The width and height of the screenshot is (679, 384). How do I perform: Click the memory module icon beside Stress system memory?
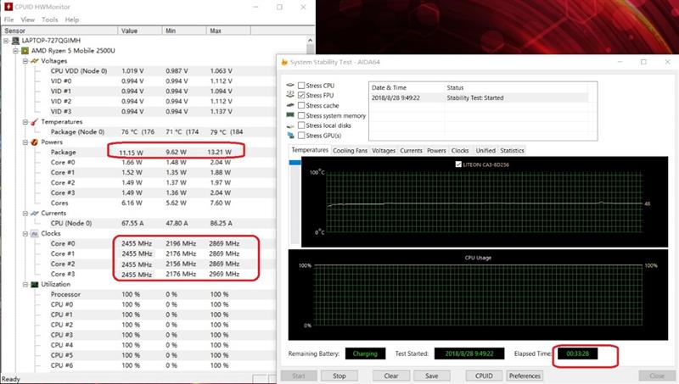point(290,115)
